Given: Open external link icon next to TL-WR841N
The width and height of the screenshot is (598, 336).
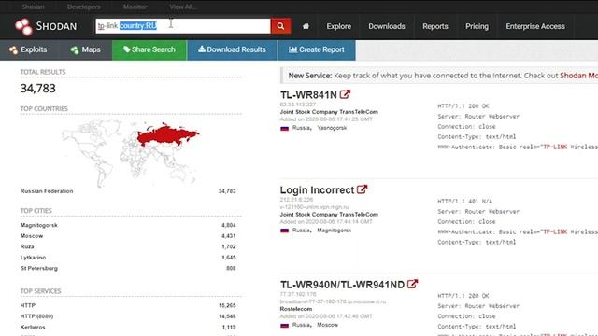Looking at the screenshot, I should (x=345, y=94).
